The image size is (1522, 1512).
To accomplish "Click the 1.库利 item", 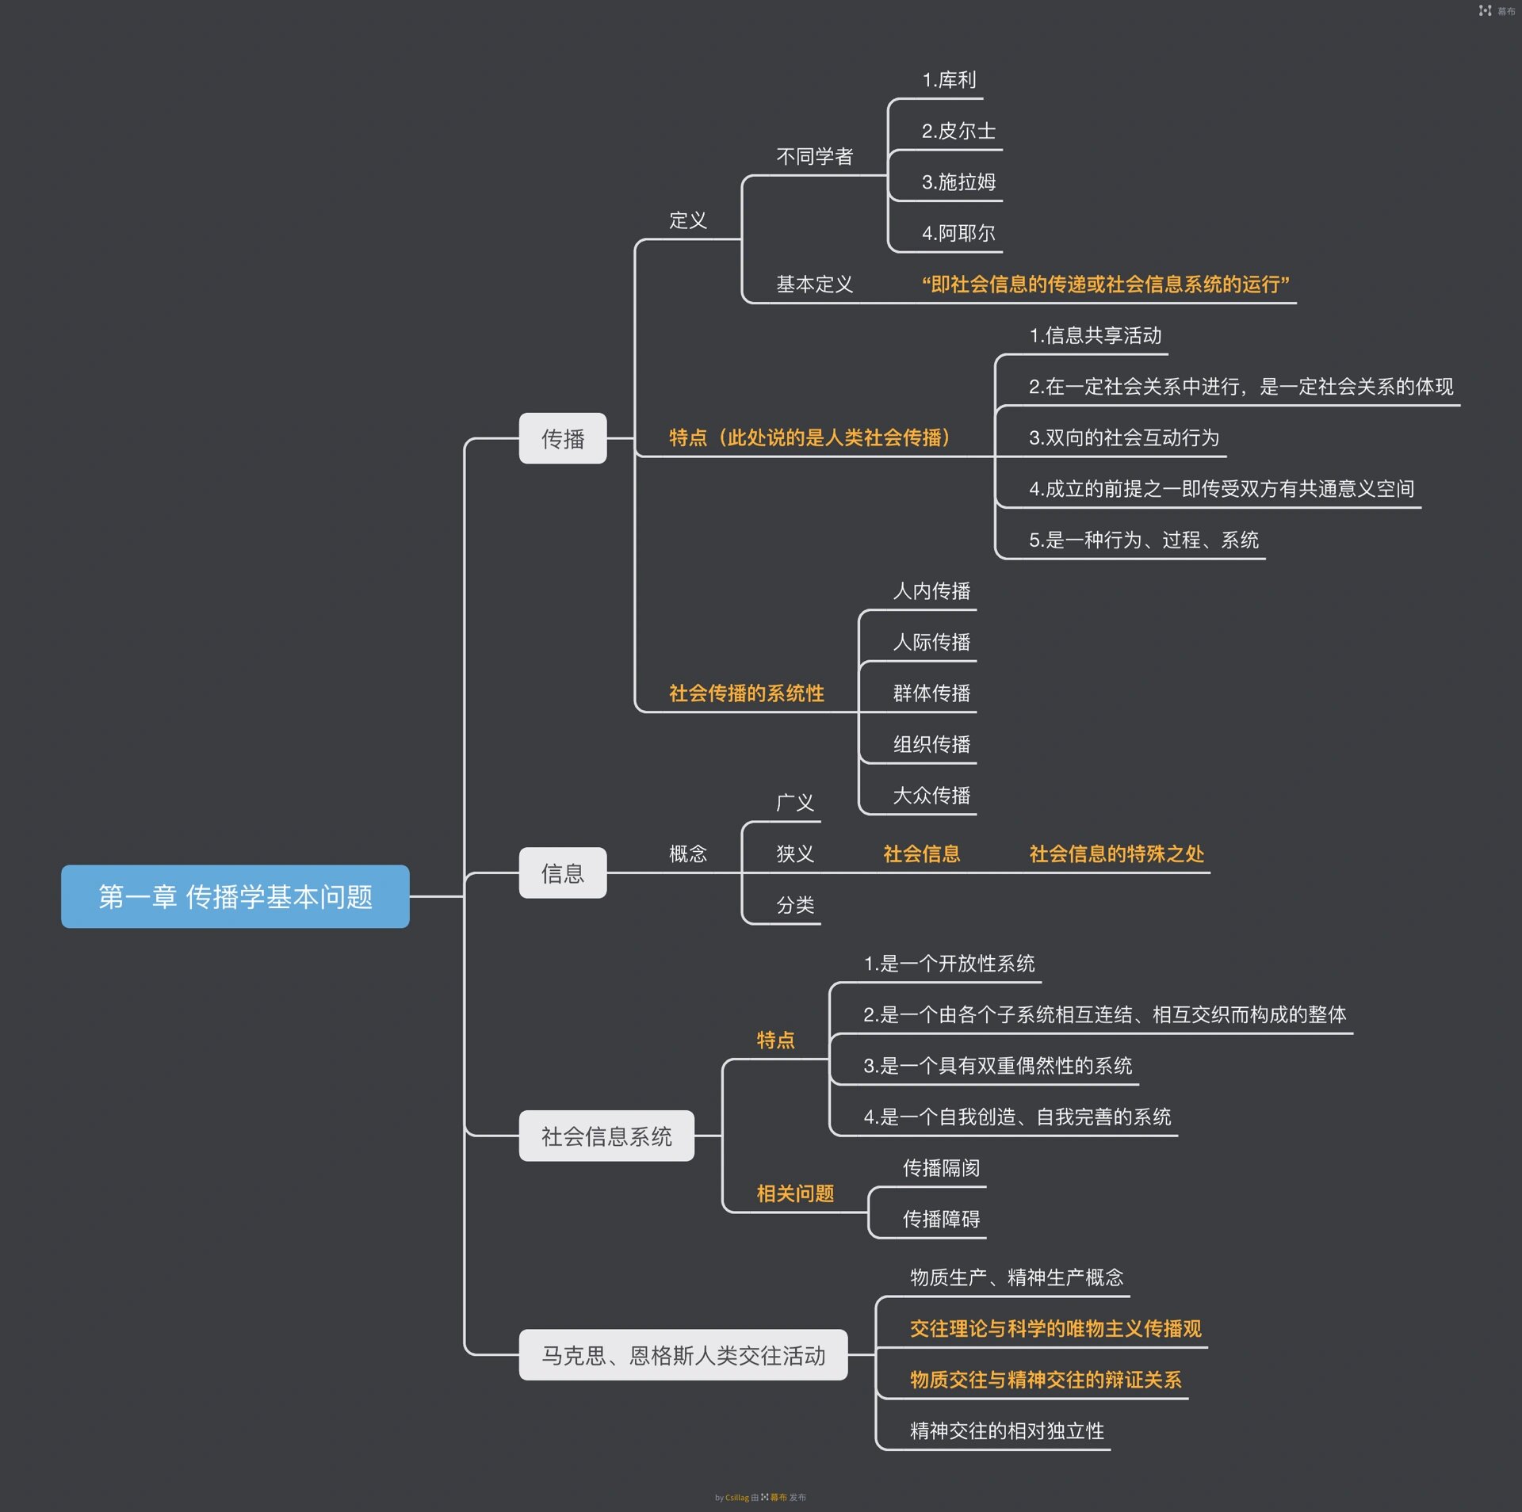I will click(949, 80).
